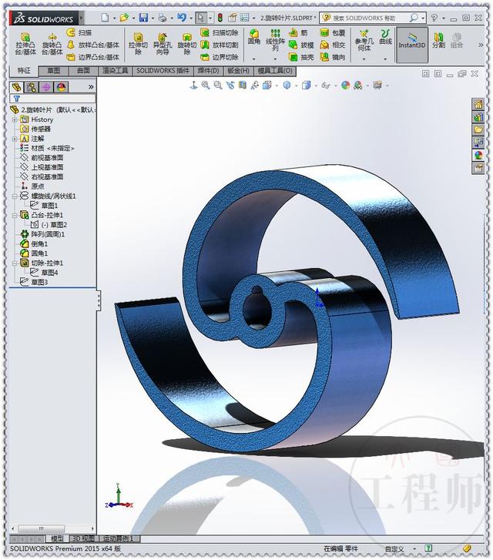Screen dimensions: 493x560
Task: Click the 相交 intersect tool
Action: click(x=333, y=45)
